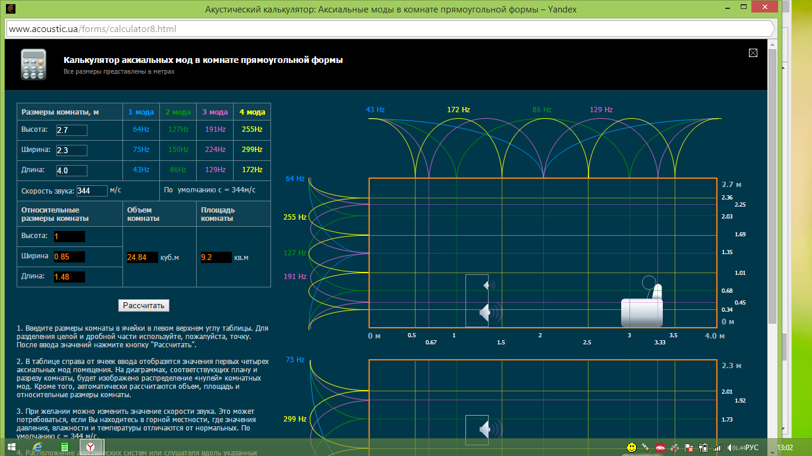Focus the Длина input with 4.0

pyautogui.click(x=72, y=170)
